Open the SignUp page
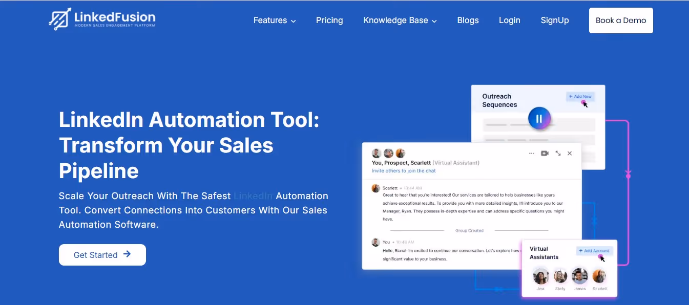Image resolution: width=689 pixels, height=305 pixels. coord(555,20)
